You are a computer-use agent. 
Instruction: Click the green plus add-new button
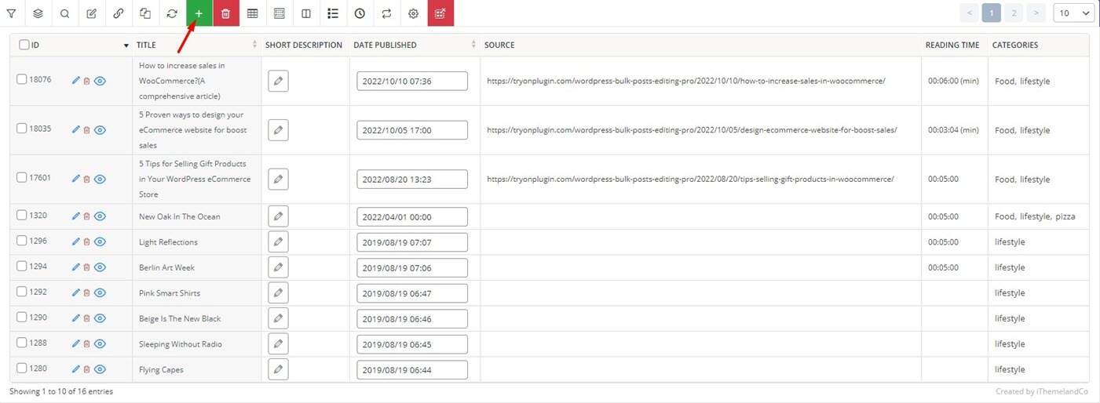coord(199,13)
